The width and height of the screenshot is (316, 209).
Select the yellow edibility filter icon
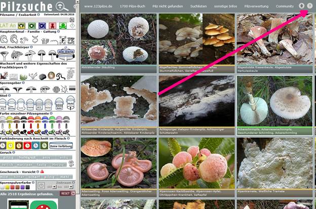(22, 26)
